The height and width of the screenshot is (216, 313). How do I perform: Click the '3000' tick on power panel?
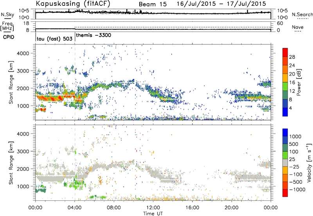tap(23, 71)
